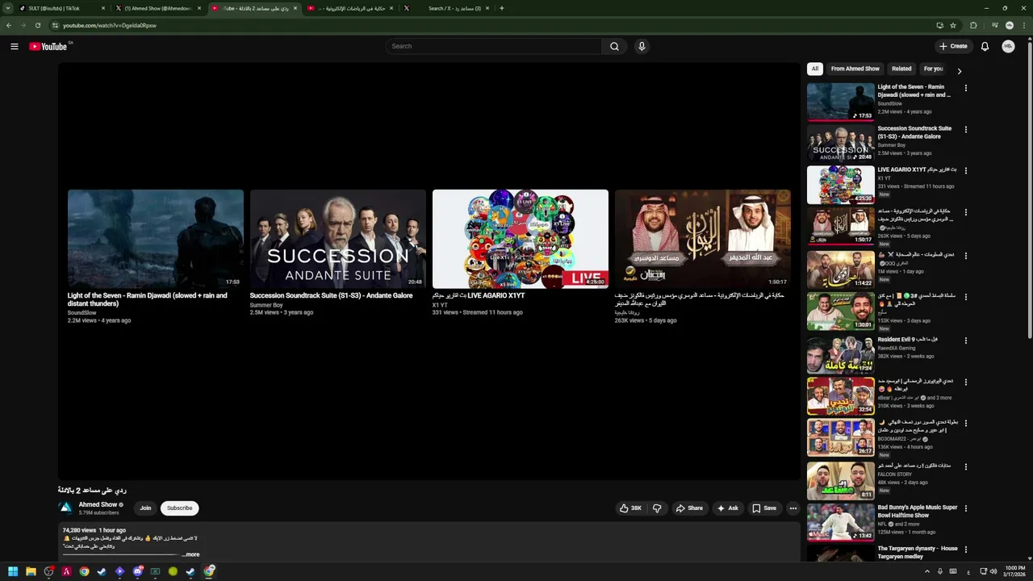The width and height of the screenshot is (1033, 581).
Task: Open options for Resident Evil 9 sidebar video
Action: tap(965, 341)
